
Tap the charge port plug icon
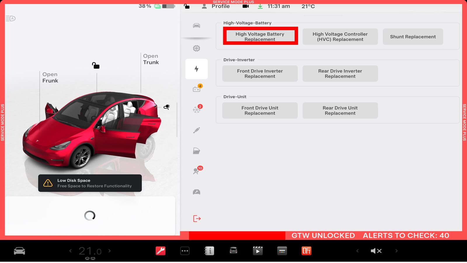[167, 107]
